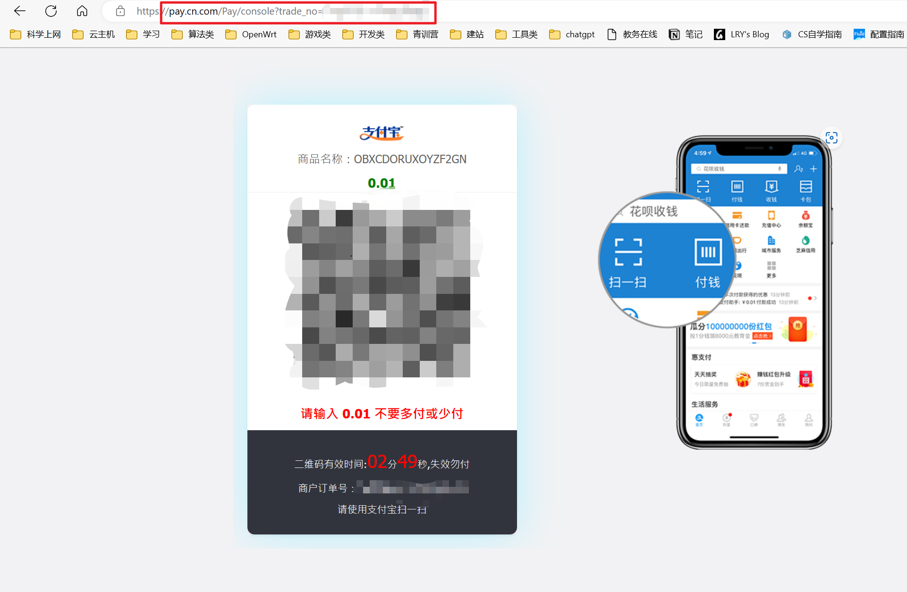Expand the OpenWrt bookmark folder
907x592 pixels.
[x=251, y=34]
